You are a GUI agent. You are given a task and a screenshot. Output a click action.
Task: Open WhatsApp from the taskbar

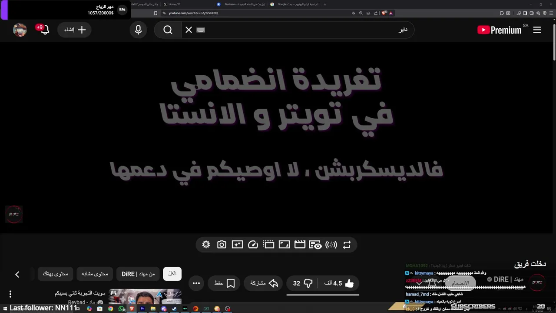[121, 309]
